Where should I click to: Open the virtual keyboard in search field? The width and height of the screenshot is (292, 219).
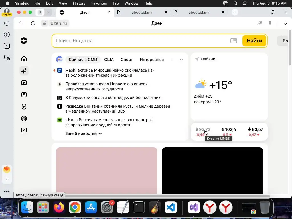[x=234, y=40]
